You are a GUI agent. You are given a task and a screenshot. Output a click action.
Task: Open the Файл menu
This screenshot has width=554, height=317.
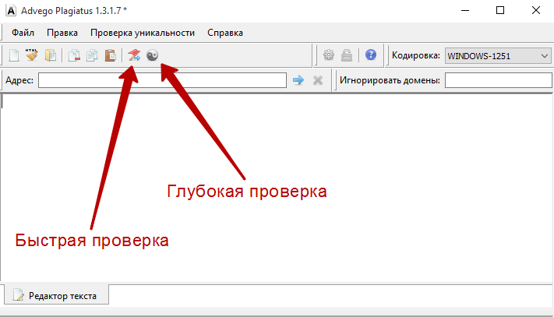tap(23, 33)
